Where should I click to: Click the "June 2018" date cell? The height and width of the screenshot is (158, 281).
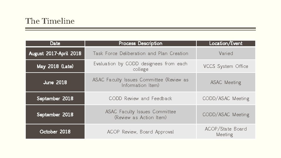(x=55, y=83)
